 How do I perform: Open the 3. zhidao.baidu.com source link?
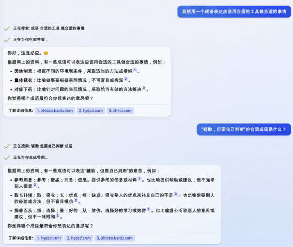(115, 238)
